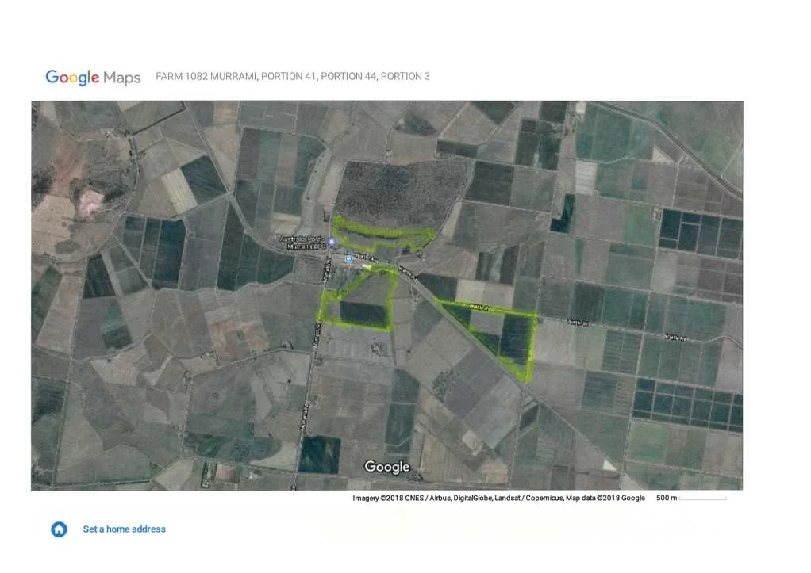Click the 500 m scale bar

tap(701, 499)
